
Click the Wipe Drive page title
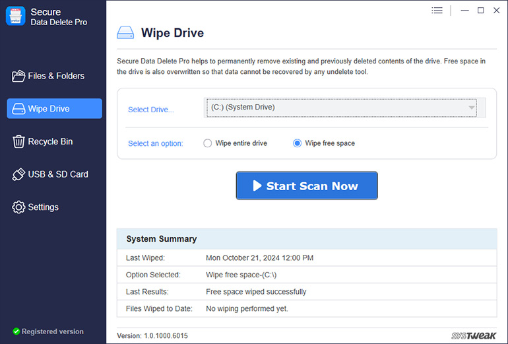[x=172, y=33]
